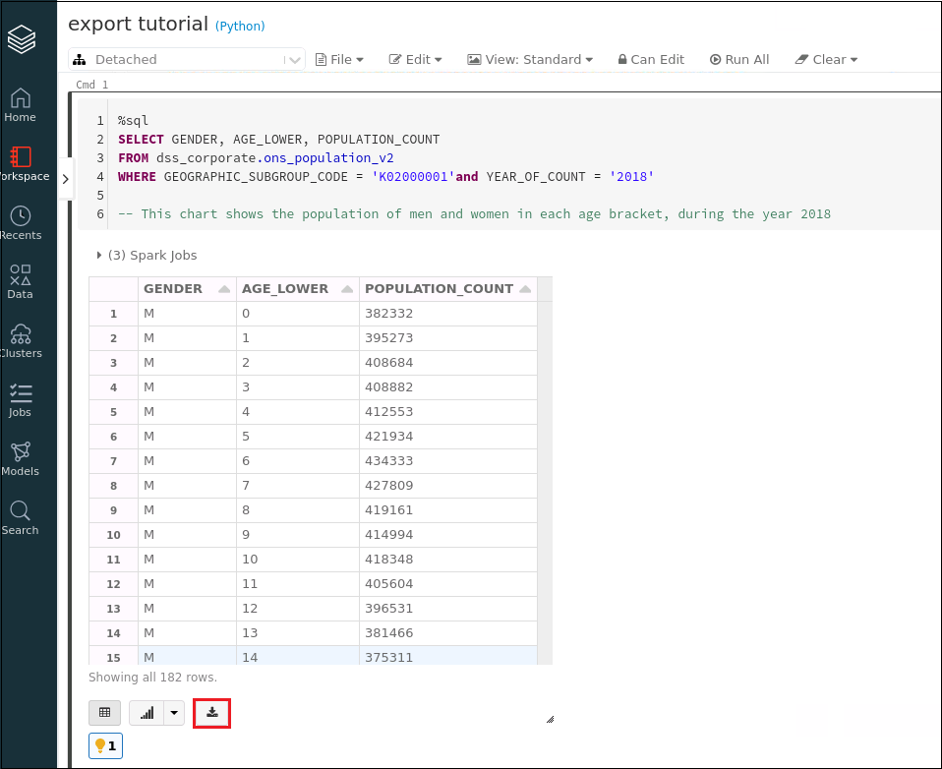Open Workspace in the sidebar

pos(22,164)
